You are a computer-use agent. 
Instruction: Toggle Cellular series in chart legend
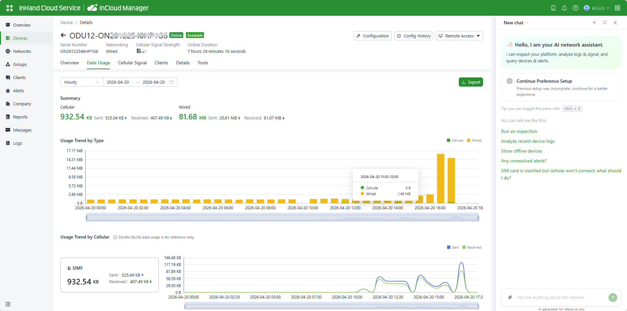click(455, 140)
